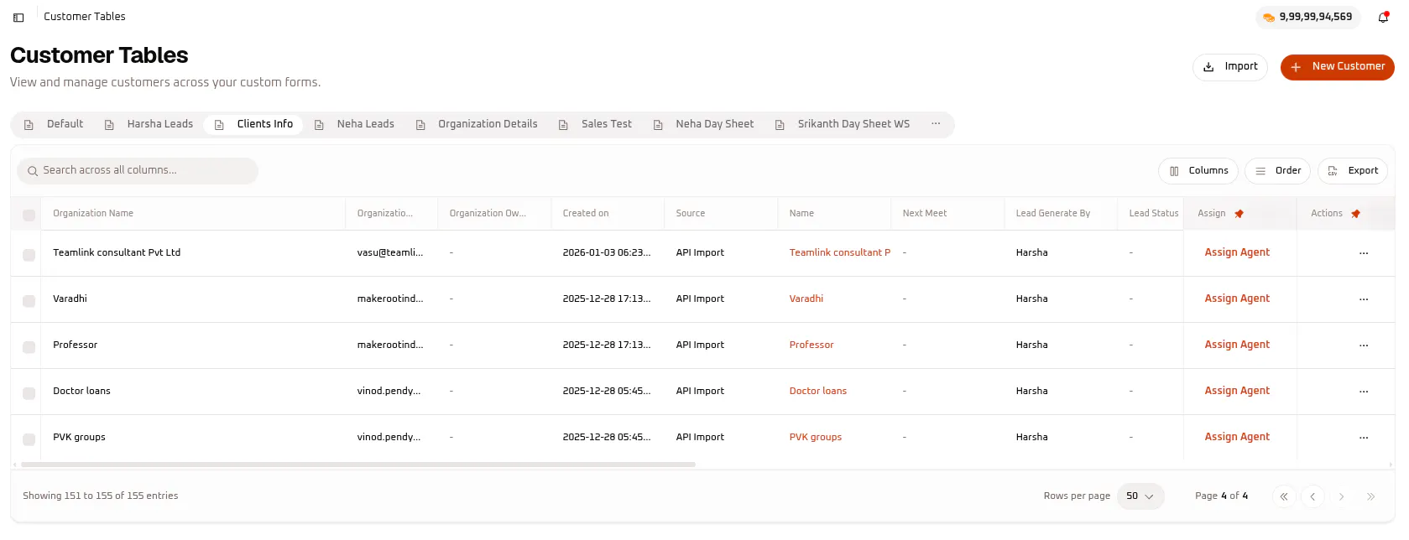The width and height of the screenshot is (1409, 540).
Task: Show more table tabs via ellipsis
Action: (x=936, y=124)
